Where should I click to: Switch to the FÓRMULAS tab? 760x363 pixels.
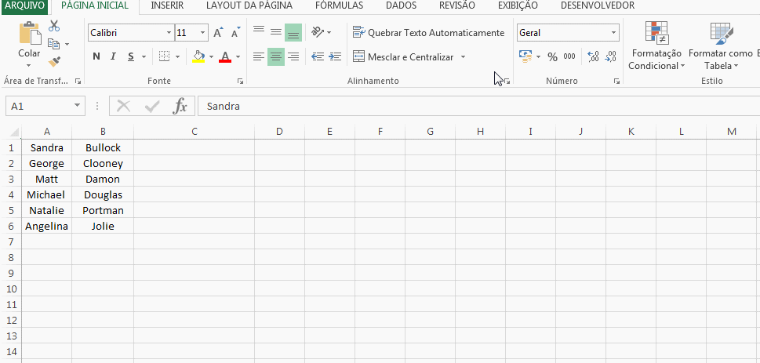(339, 5)
